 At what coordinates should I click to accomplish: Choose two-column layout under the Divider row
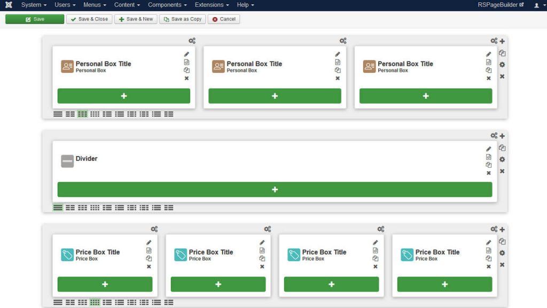click(70, 207)
